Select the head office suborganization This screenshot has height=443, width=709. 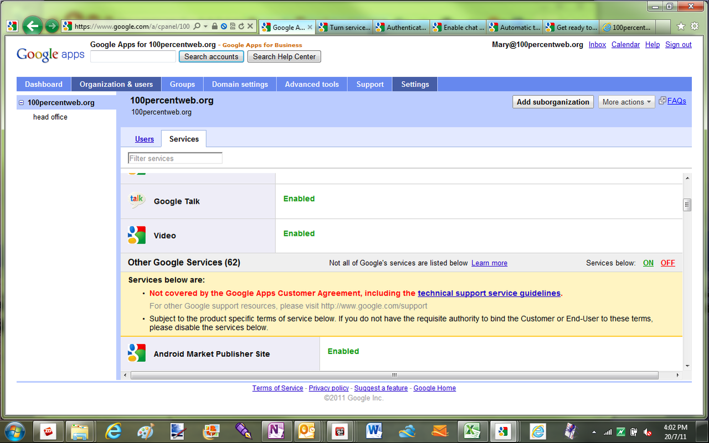[x=50, y=117]
